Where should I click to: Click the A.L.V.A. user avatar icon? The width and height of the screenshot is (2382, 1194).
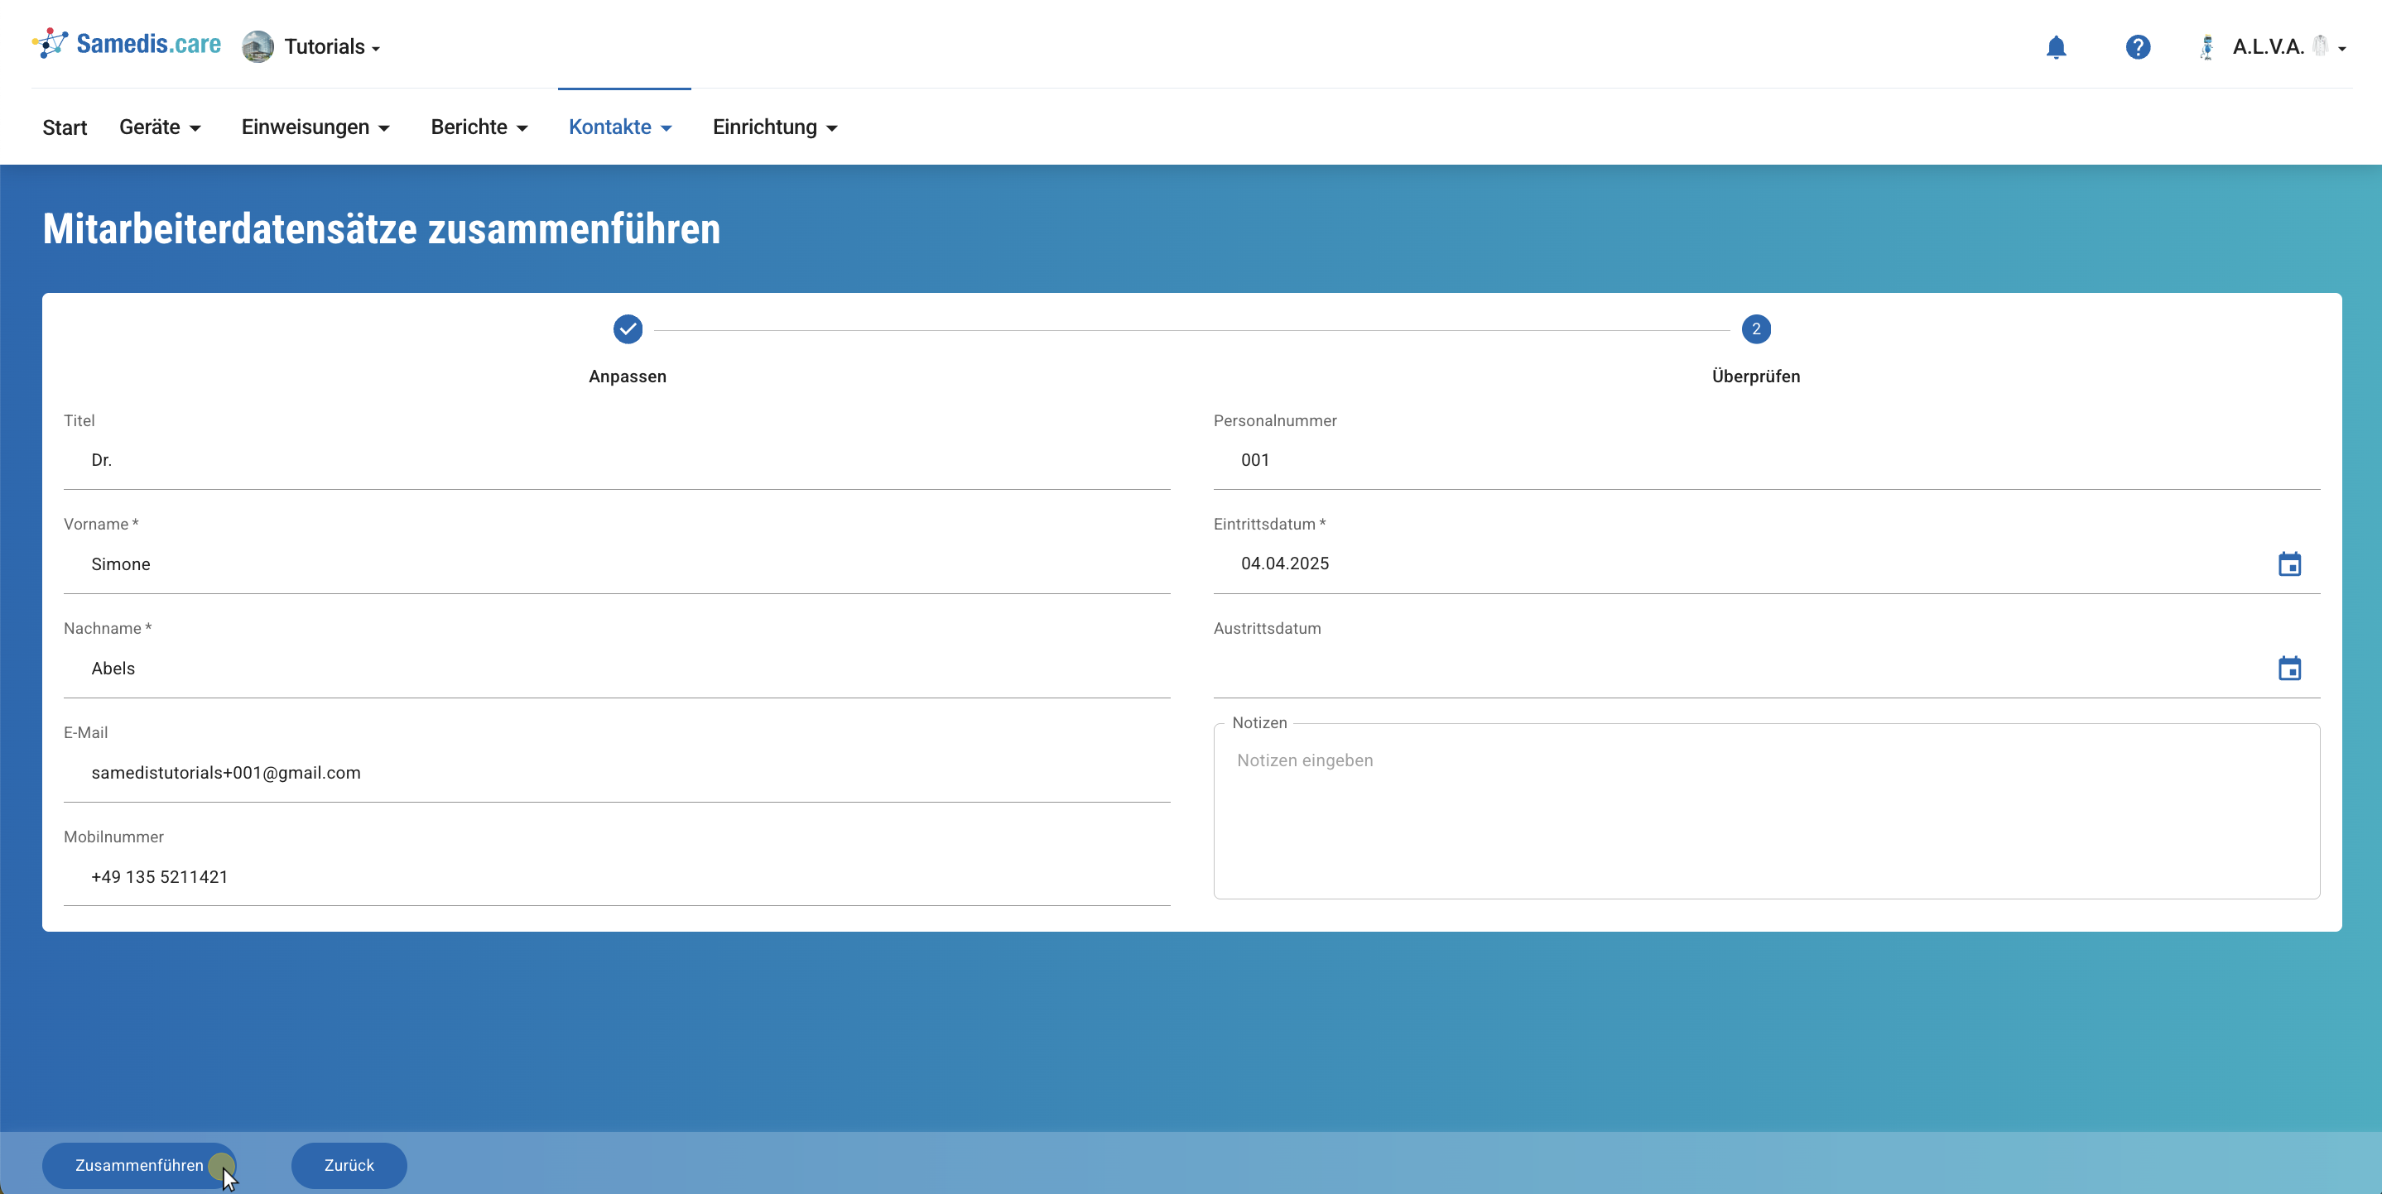(x=2207, y=47)
